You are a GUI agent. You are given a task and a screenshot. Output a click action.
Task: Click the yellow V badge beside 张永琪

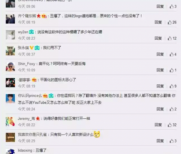[x=32, y=47]
